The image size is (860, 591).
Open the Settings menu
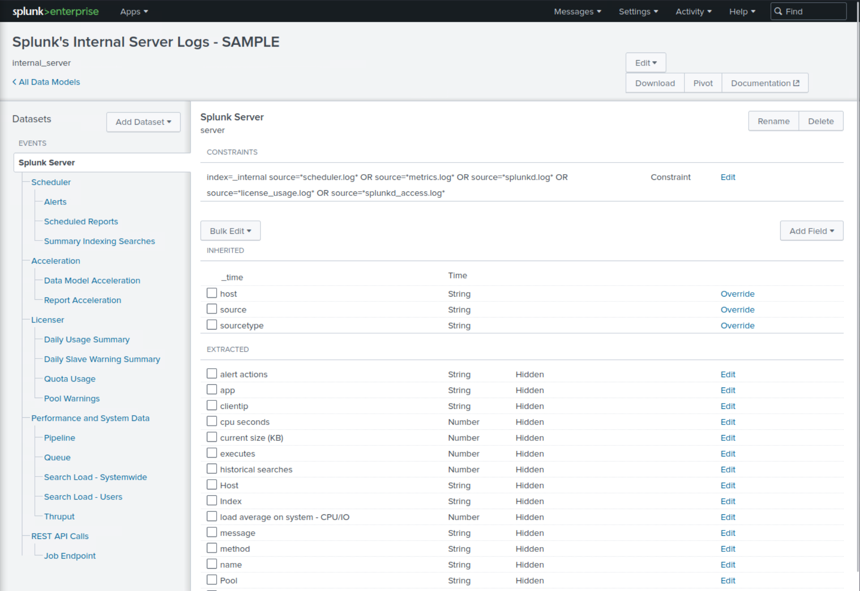(x=638, y=12)
